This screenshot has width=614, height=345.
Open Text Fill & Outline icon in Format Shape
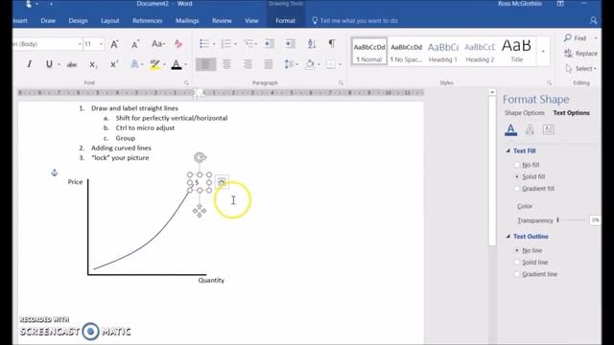pyautogui.click(x=510, y=129)
